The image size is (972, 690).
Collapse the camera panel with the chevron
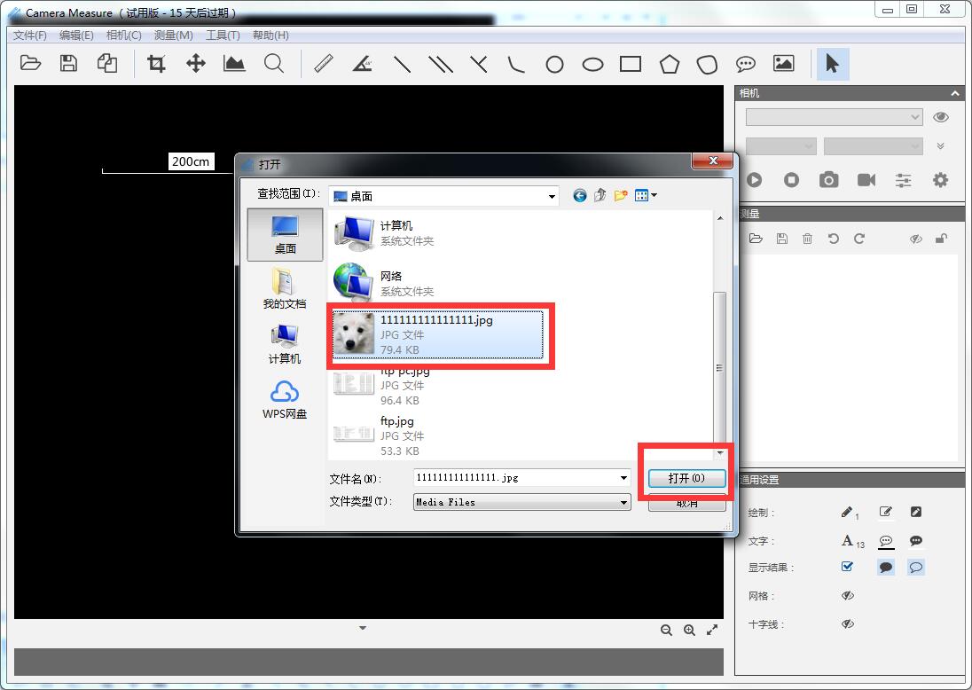coord(955,92)
